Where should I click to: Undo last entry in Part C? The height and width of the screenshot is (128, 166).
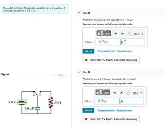click(116, 34)
